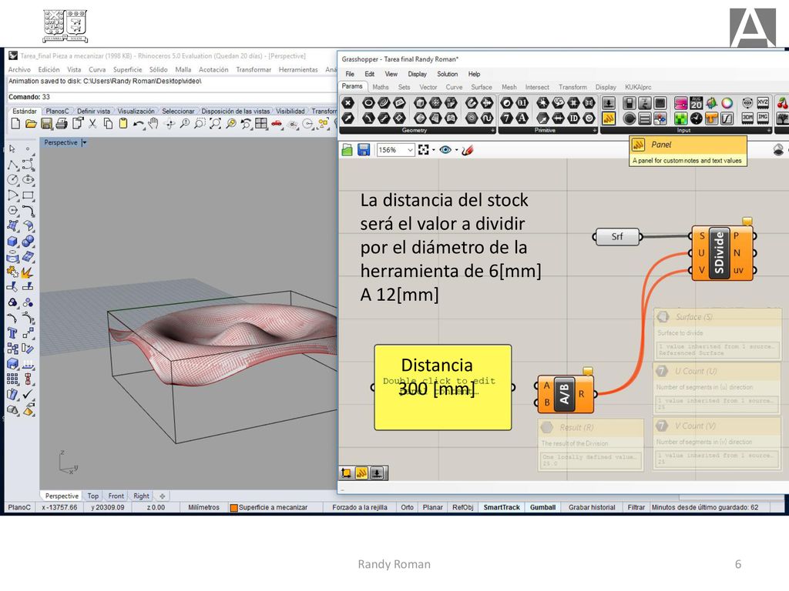Open the 156% zoom level dropdown in Grasshopper
Image resolution: width=789 pixels, height=591 pixels.
(410, 150)
